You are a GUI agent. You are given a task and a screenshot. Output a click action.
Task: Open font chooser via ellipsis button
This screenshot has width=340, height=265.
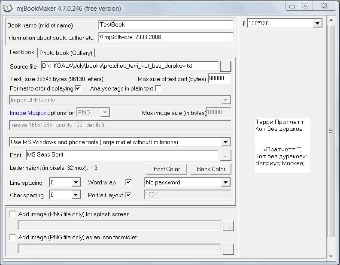point(225,155)
